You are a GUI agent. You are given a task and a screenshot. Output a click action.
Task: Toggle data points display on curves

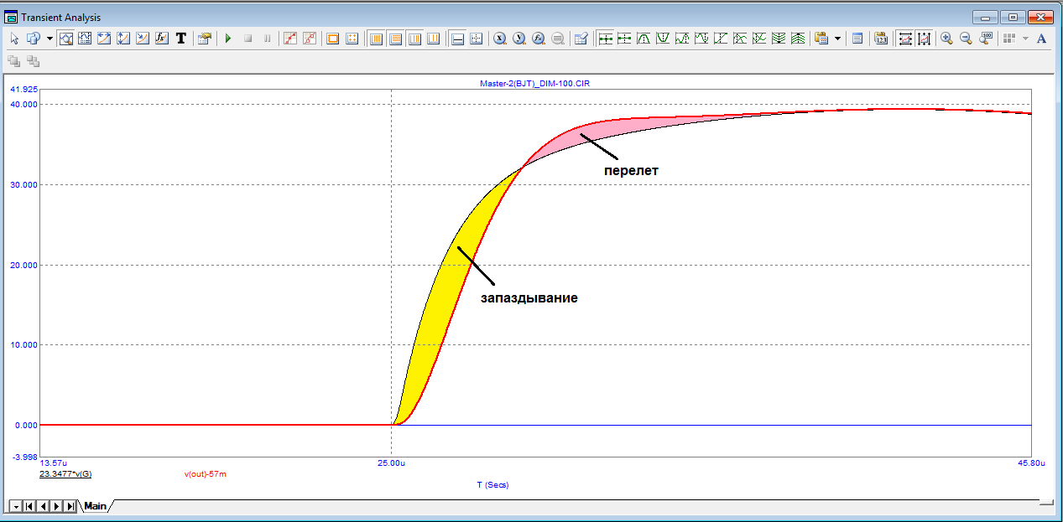point(290,39)
